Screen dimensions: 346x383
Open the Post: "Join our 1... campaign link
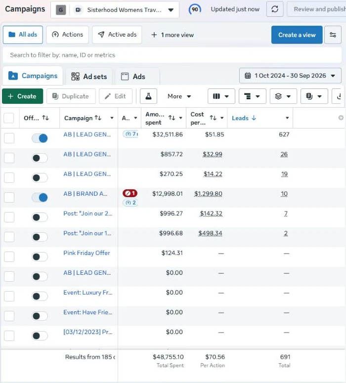[x=87, y=233]
